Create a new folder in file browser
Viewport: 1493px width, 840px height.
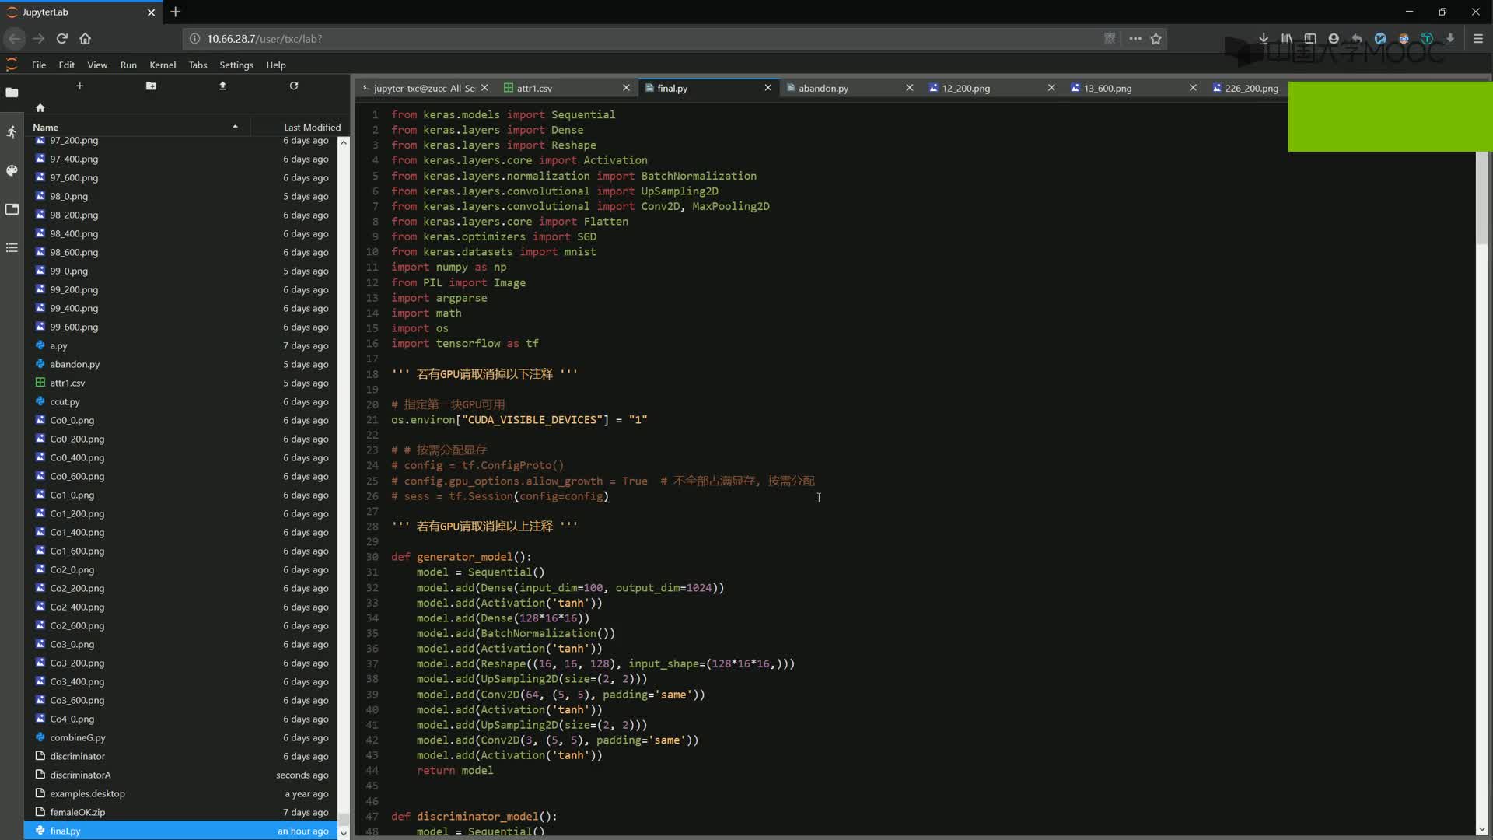(x=151, y=86)
